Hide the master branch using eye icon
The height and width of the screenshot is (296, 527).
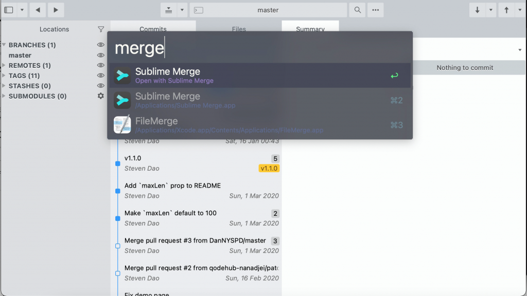pos(101,55)
